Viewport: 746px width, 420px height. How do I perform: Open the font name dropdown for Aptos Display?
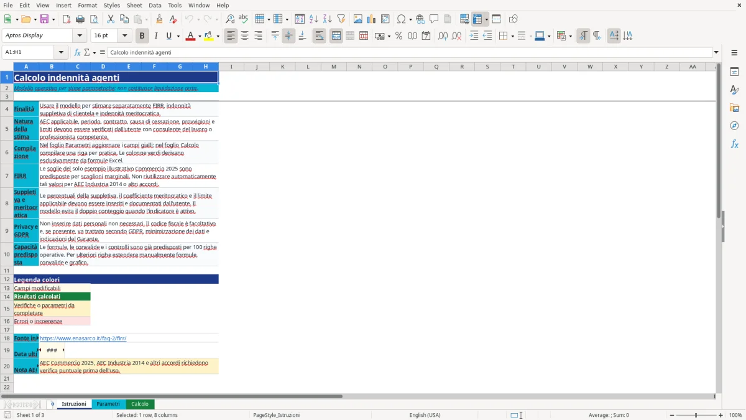79,35
